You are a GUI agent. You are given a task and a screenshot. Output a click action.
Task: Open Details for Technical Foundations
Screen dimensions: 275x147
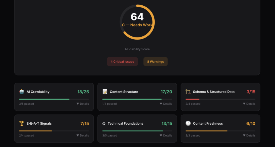tap(166, 135)
